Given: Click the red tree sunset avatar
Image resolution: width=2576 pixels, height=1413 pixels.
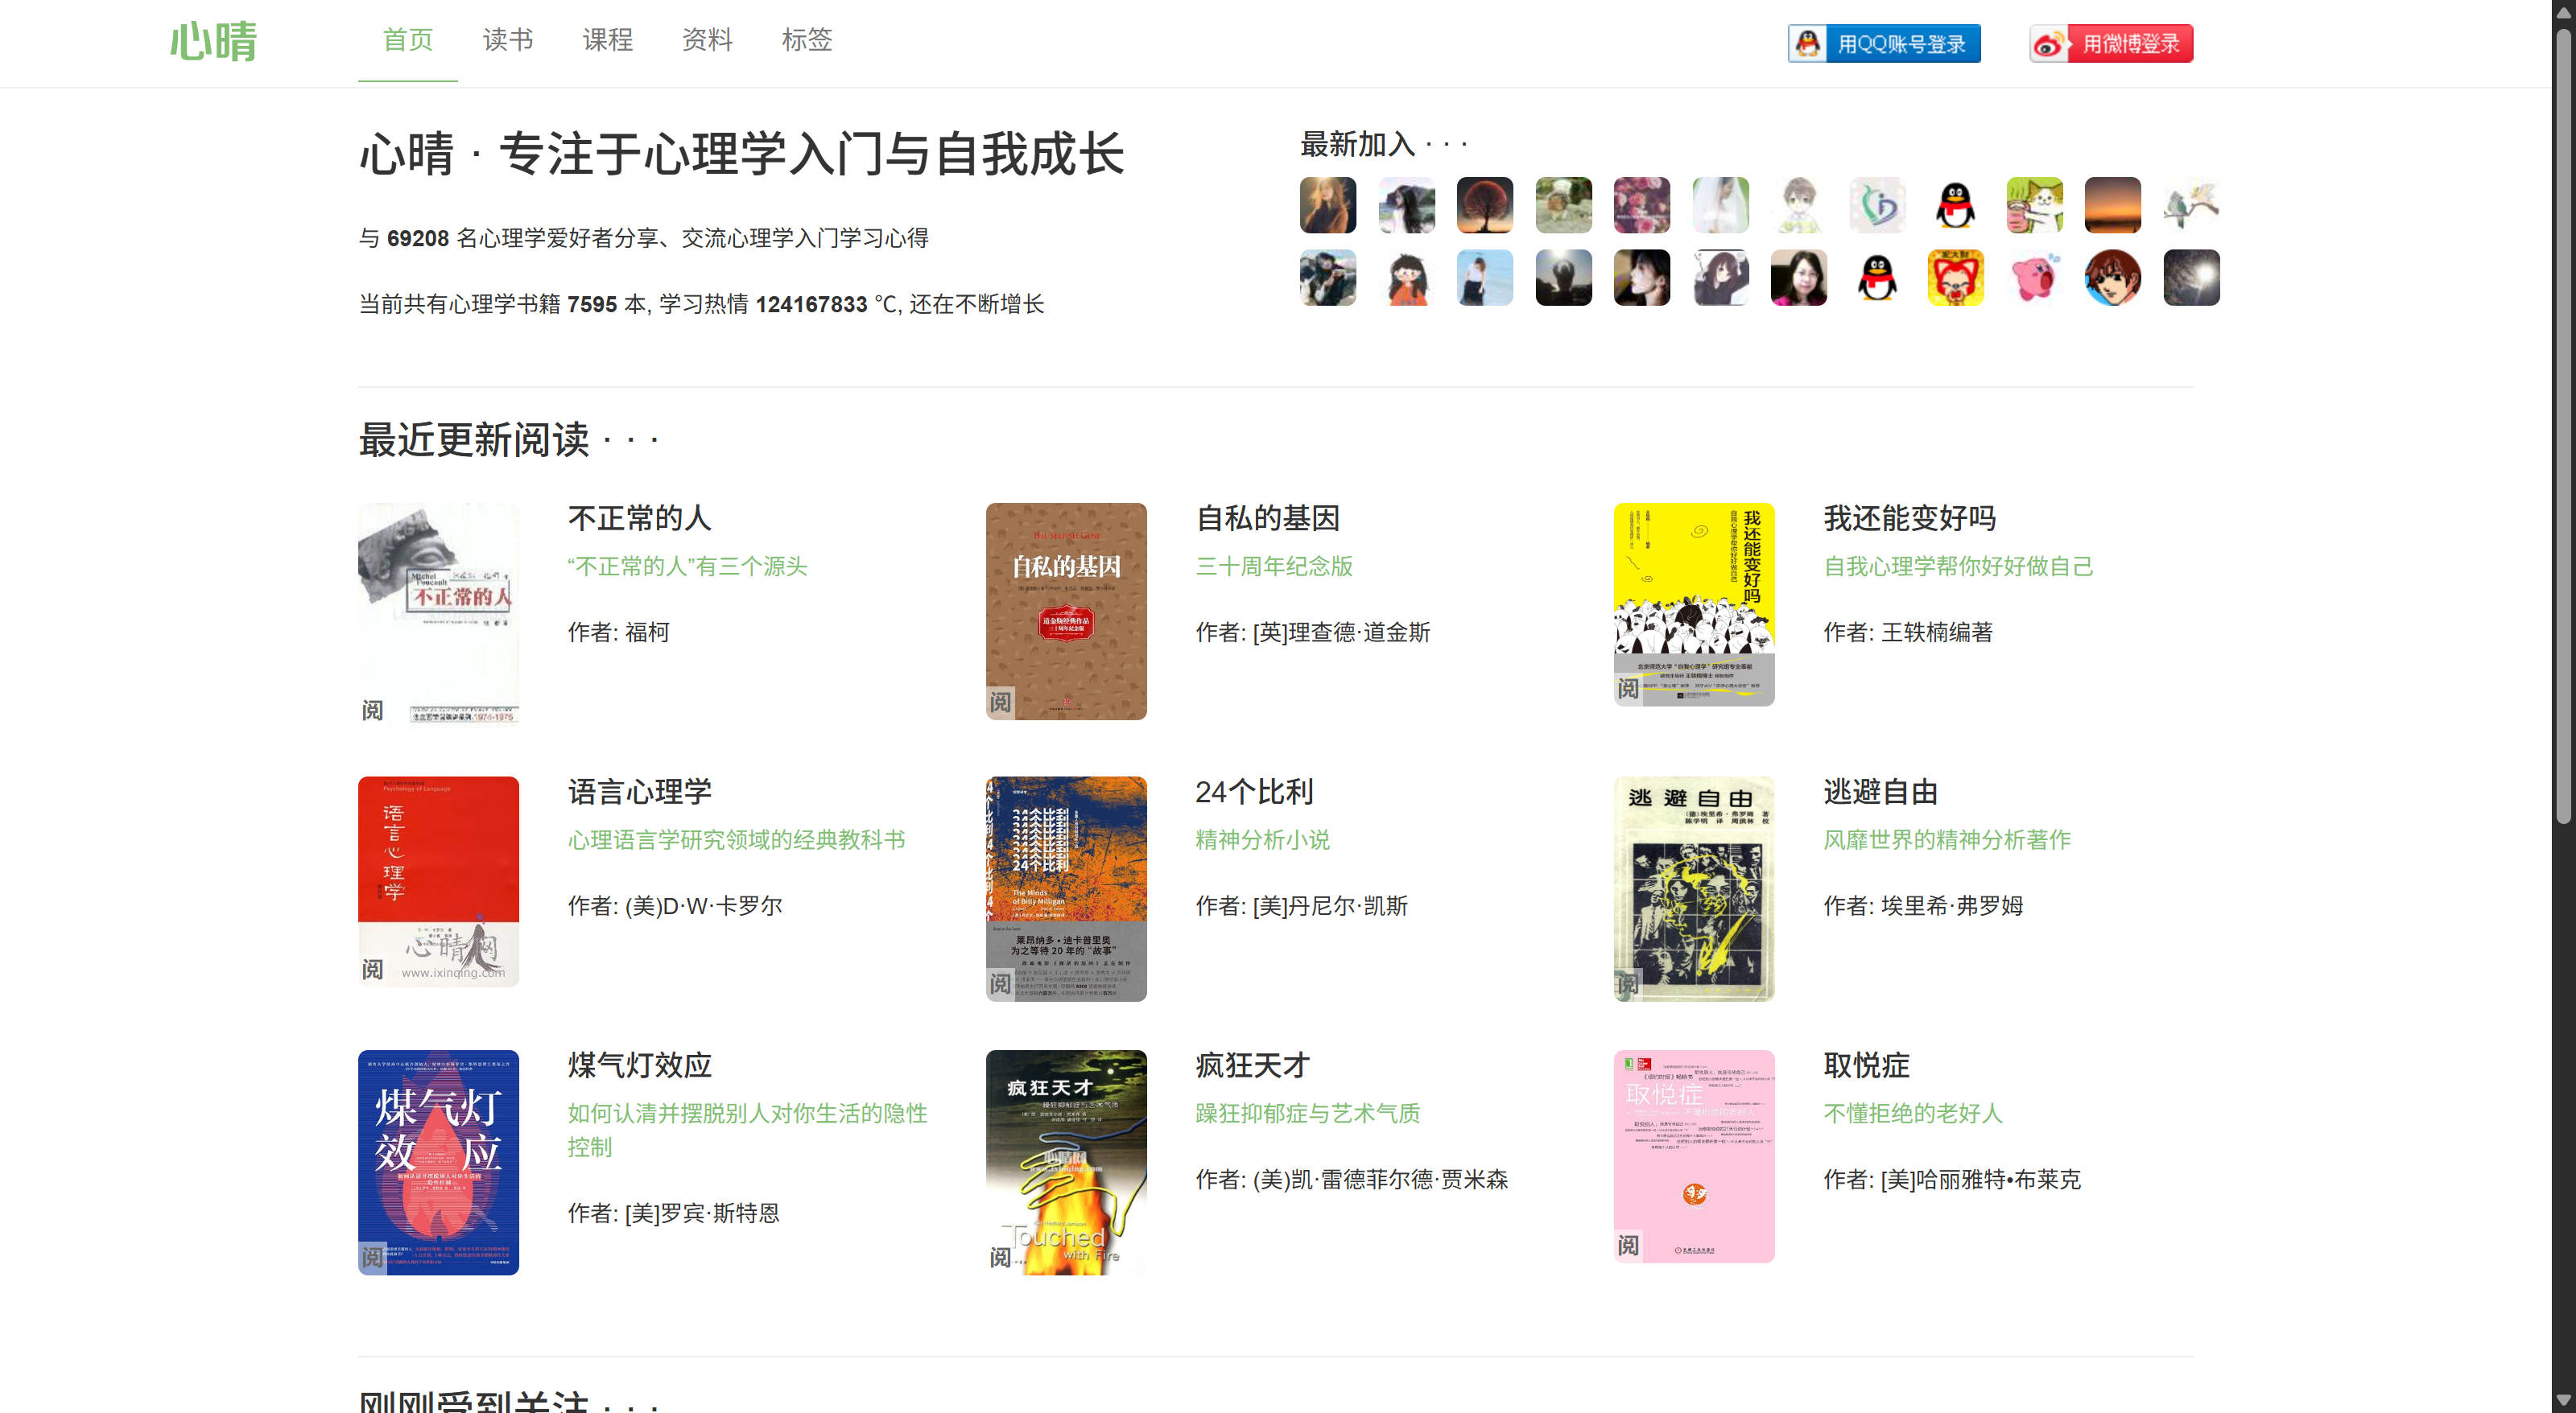Looking at the screenshot, I should pos(1484,205).
